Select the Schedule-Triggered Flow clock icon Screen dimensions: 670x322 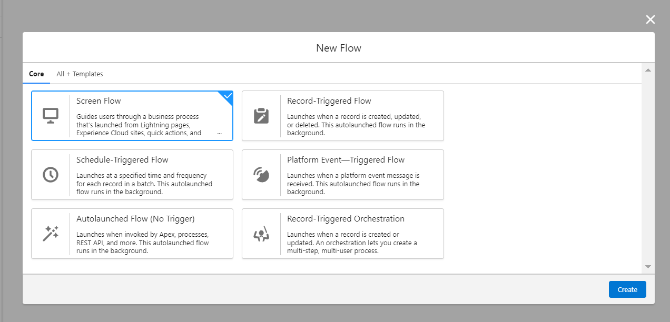pos(51,174)
